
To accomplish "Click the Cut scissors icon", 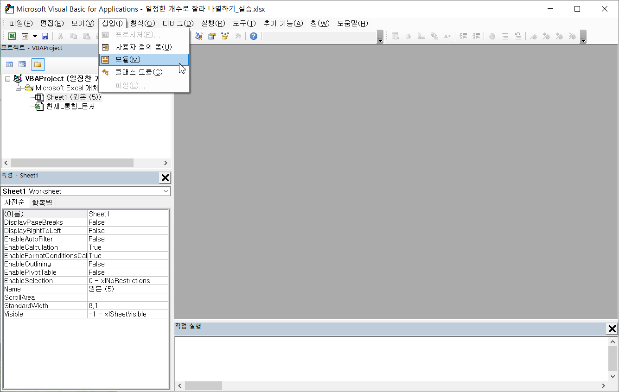I will tap(60, 36).
